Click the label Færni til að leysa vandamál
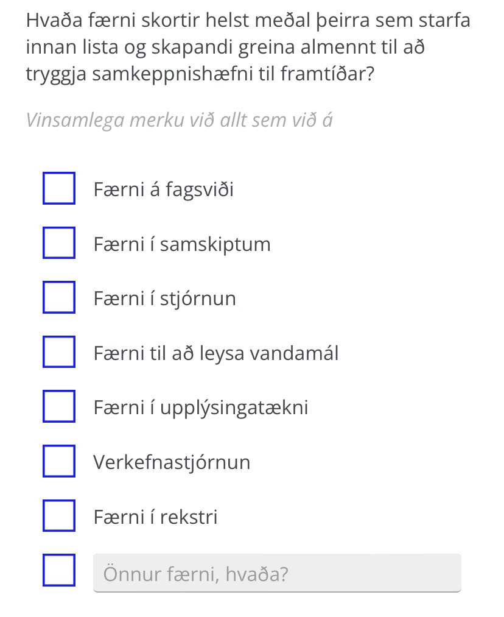The image size is (504, 617). coord(216,353)
